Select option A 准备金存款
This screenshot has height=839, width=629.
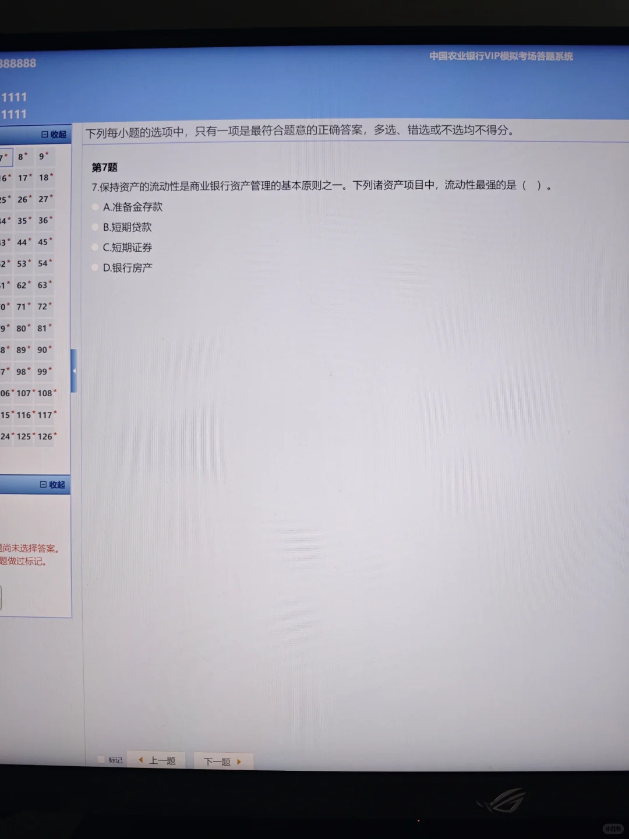tap(95, 207)
